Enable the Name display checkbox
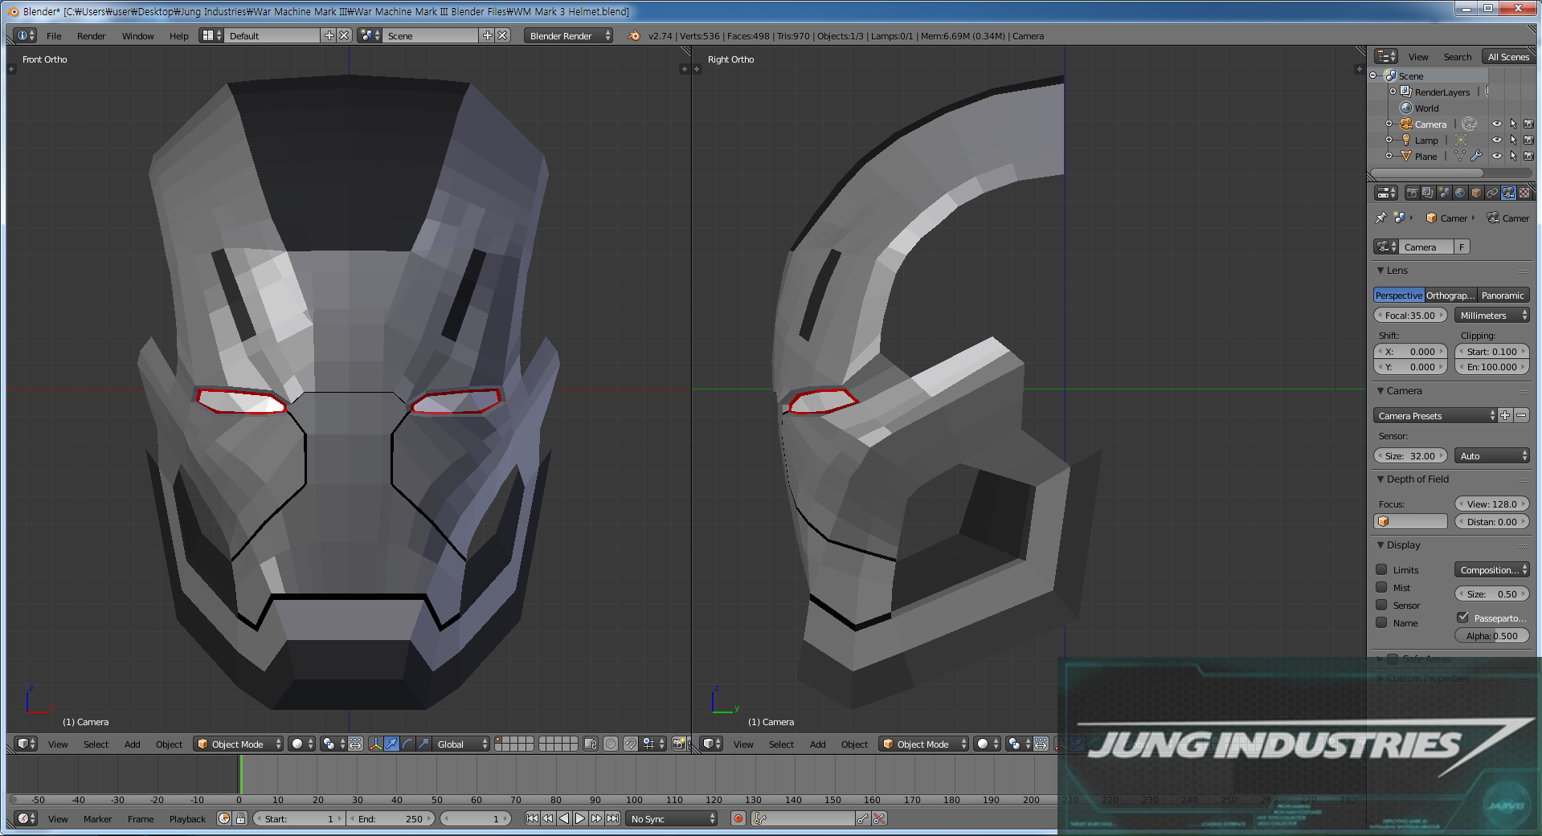Viewport: 1542px width, 836px height. click(1381, 622)
